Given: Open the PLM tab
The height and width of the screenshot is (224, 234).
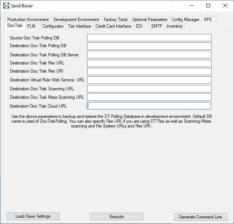Looking at the screenshot, I should (31, 26).
